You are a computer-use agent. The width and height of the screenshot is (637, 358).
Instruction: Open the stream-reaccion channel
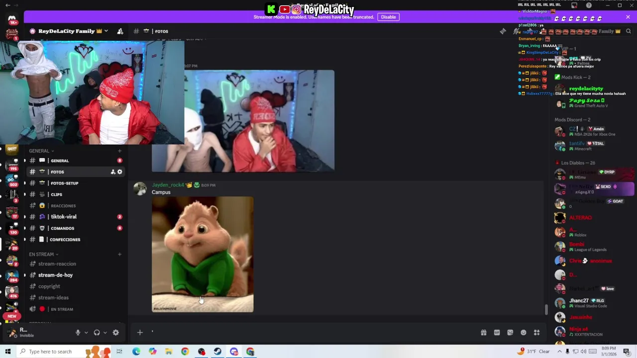pos(75,264)
